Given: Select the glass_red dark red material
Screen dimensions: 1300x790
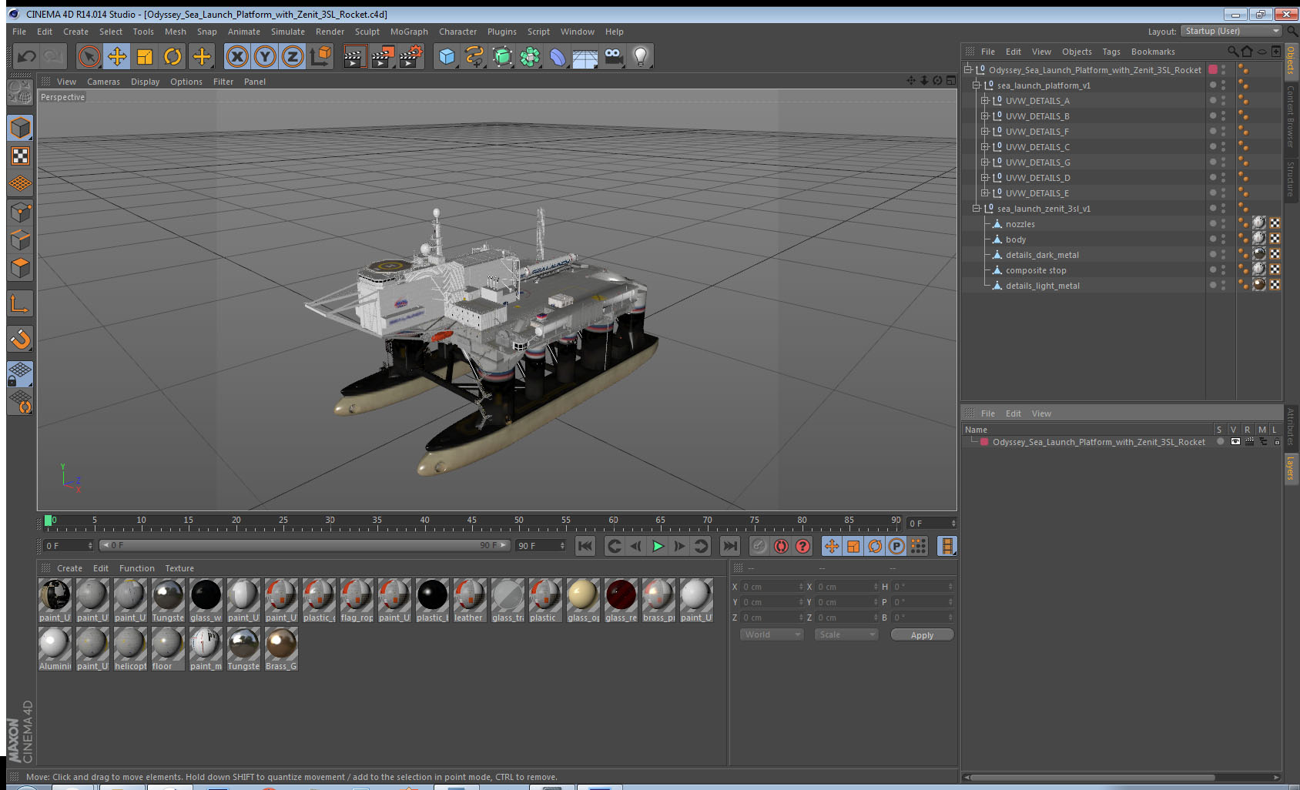Looking at the screenshot, I should [621, 600].
